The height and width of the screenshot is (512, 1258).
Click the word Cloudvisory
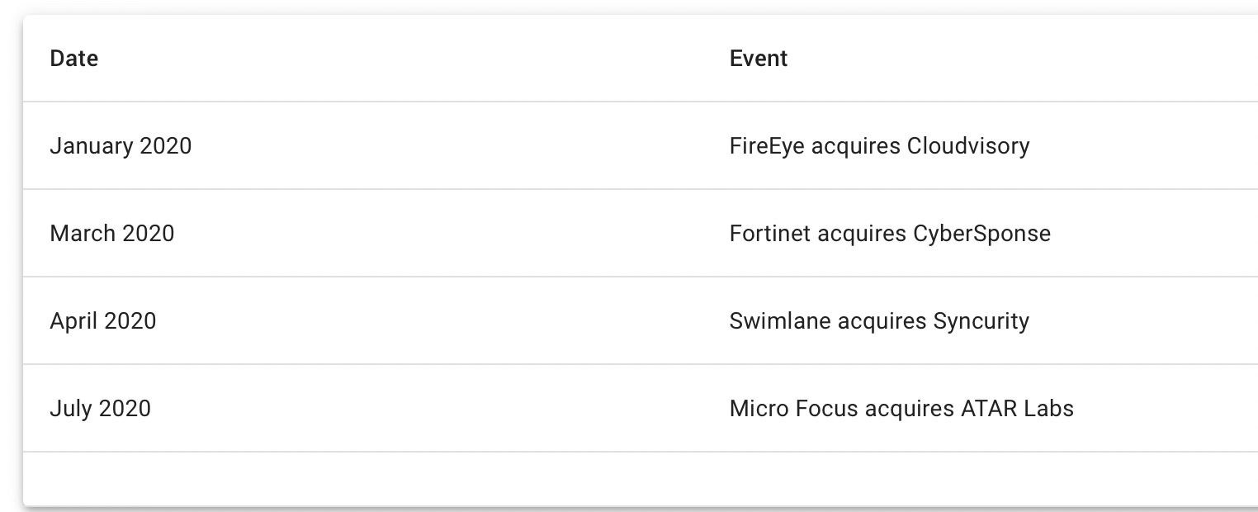[968, 146]
